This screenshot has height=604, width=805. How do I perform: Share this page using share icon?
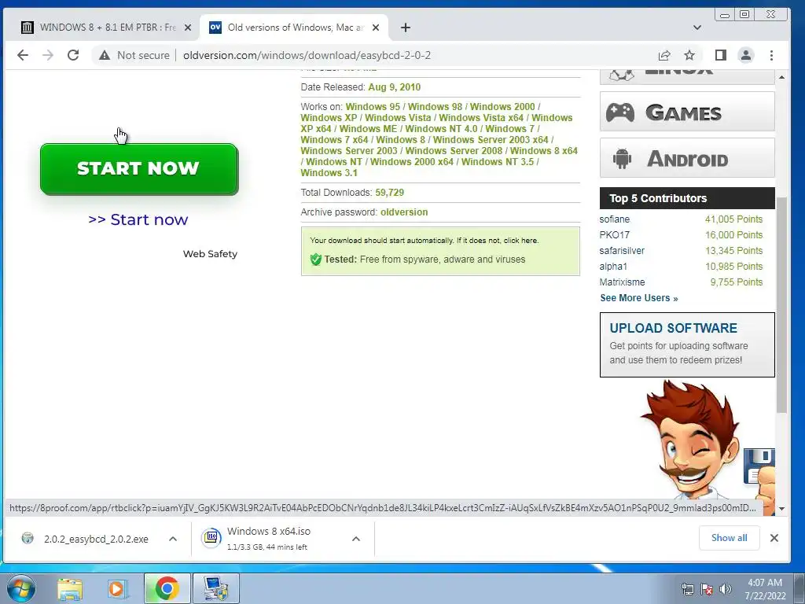tap(664, 55)
